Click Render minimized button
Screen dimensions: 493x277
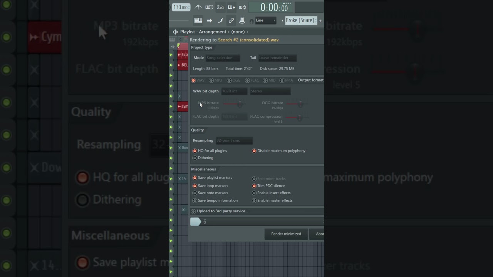click(286, 234)
